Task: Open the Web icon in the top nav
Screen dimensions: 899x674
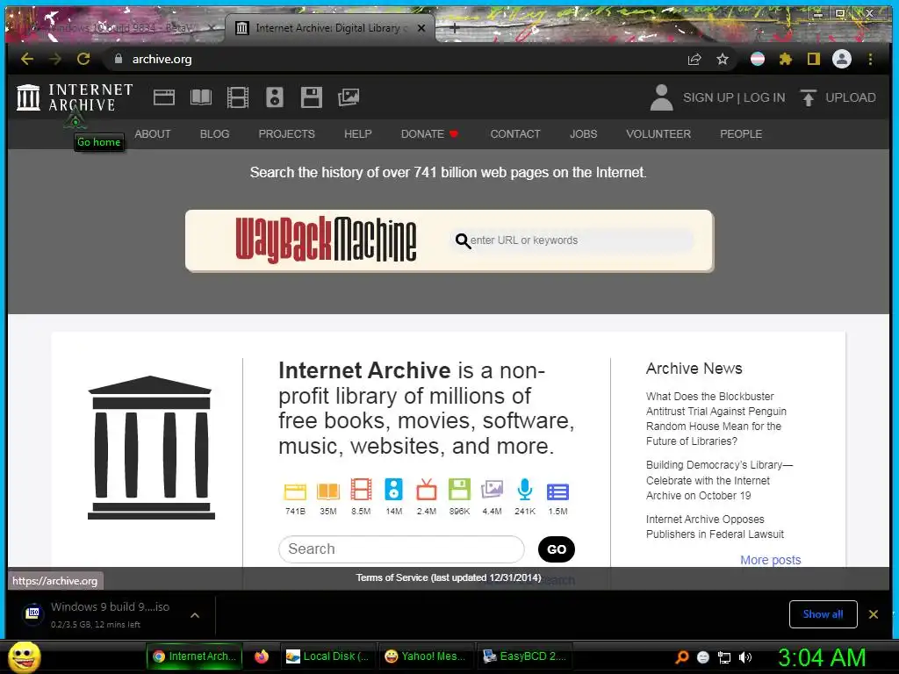Action: (164, 97)
